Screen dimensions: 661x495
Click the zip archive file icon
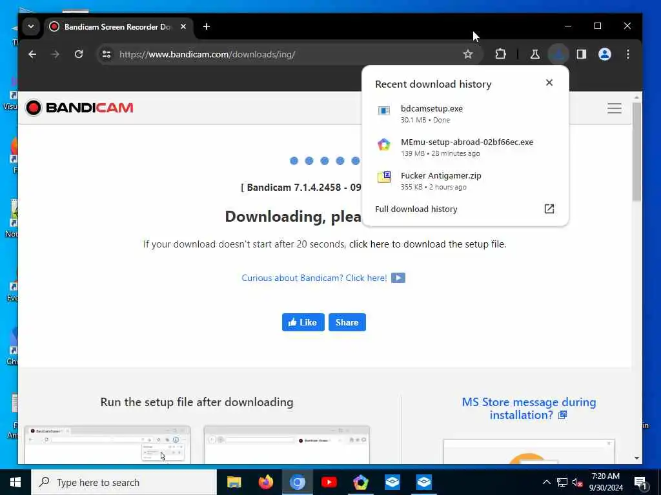[x=384, y=177]
